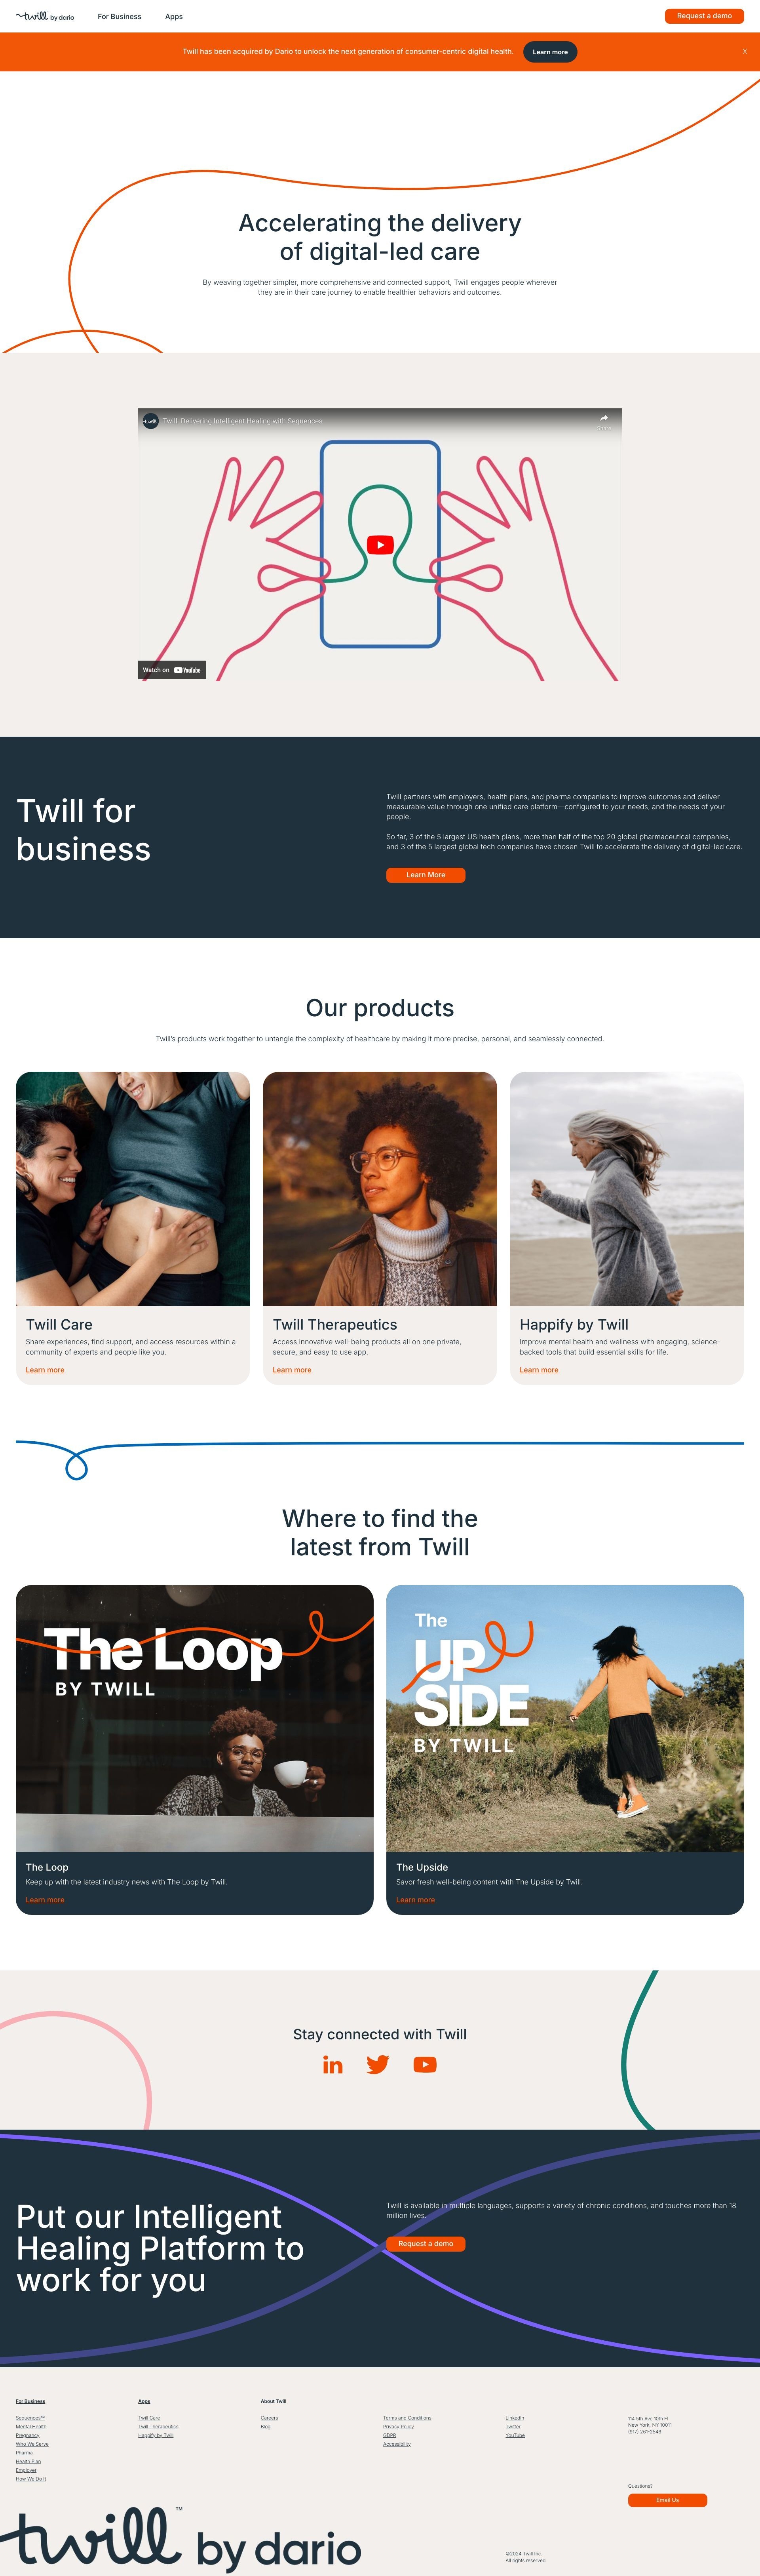Screen dimensions: 760x2576
Task: Click The Upside by Twill image
Action: coord(565,1718)
